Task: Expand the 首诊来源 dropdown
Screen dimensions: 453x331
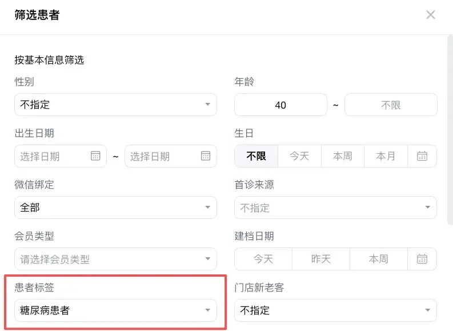Action: 335,208
